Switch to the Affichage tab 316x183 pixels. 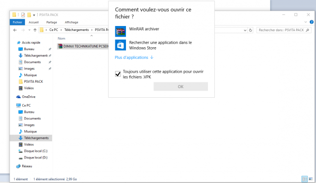pyautogui.click(x=71, y=22)
